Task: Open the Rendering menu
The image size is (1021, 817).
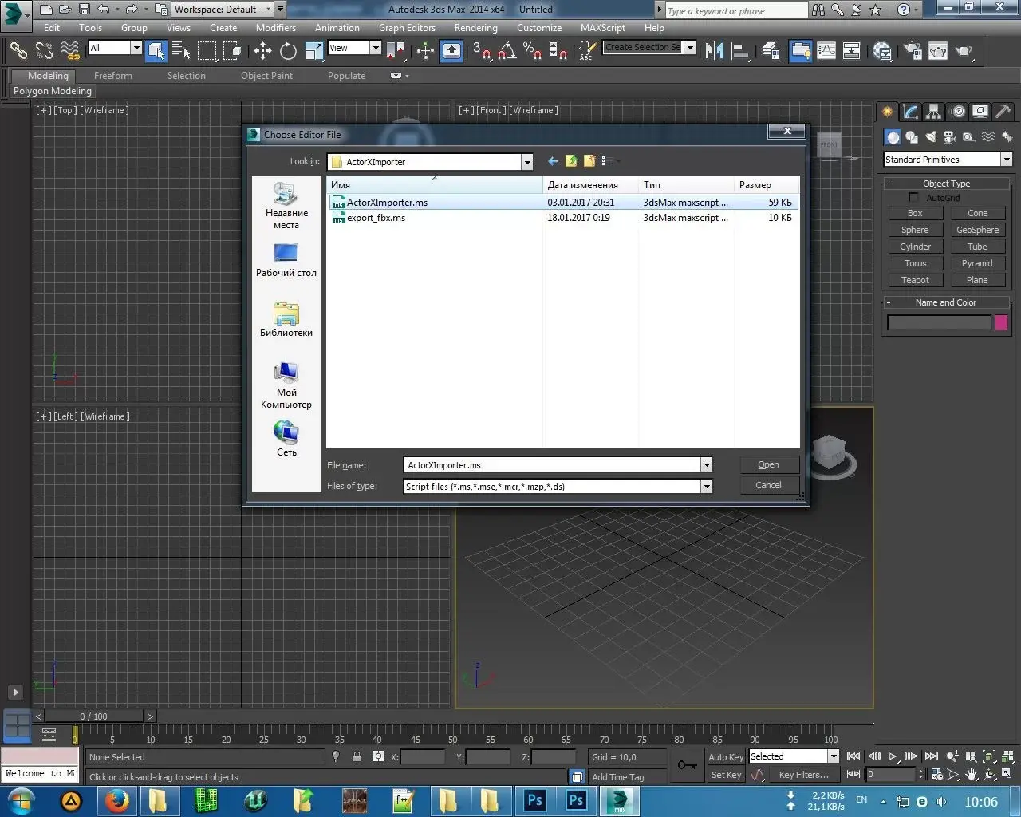Action: pos(476,28)
